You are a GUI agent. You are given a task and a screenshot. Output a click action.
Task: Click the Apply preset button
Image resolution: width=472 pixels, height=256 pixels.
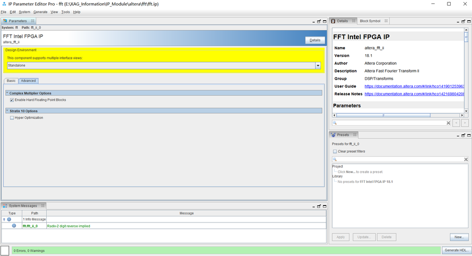tap(341, 237)
